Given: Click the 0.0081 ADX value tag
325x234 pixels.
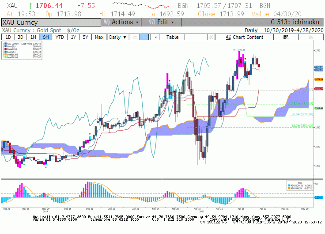Looking at the screenshot, I should [319, 197].
